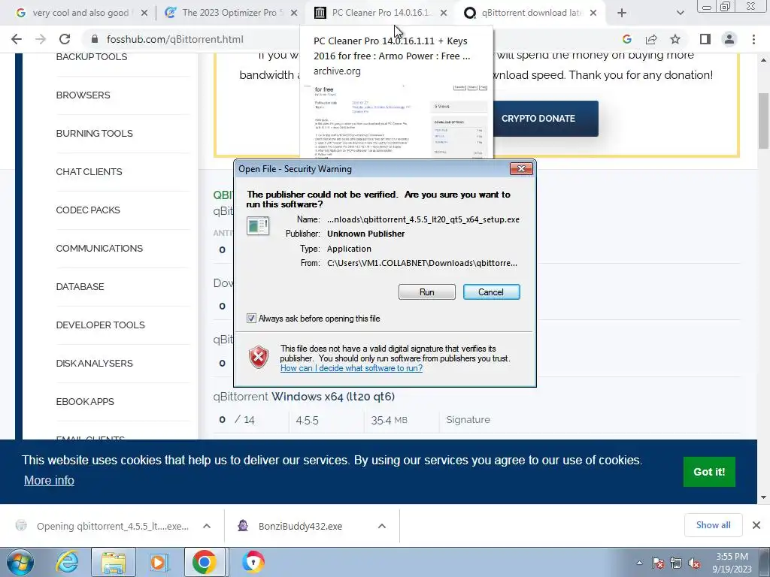Close the 2023 Optimizer Pro tab
Image resolution: width=770 pixels, height=577 pixels.
tap(294, 14)
